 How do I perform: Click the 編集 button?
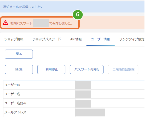tap(19, 69)
